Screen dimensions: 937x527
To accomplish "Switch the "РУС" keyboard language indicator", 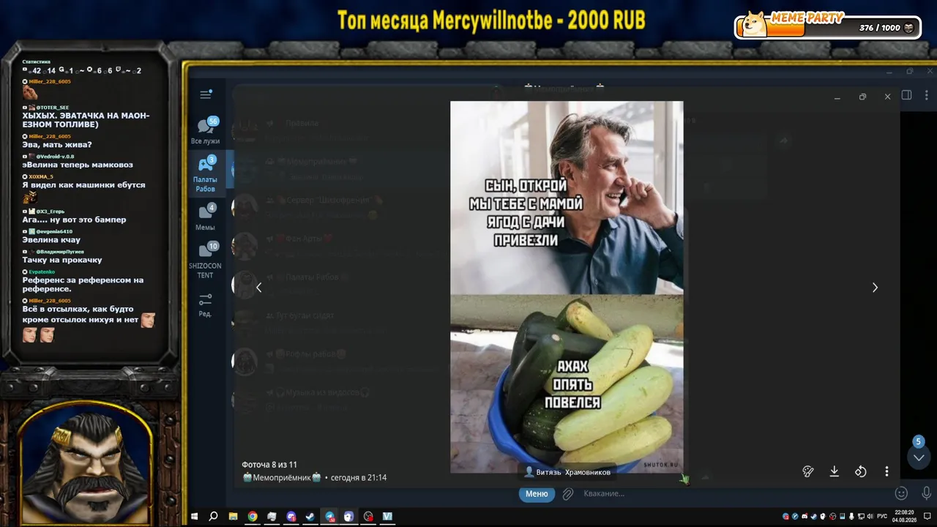I will tap(882, 517).
